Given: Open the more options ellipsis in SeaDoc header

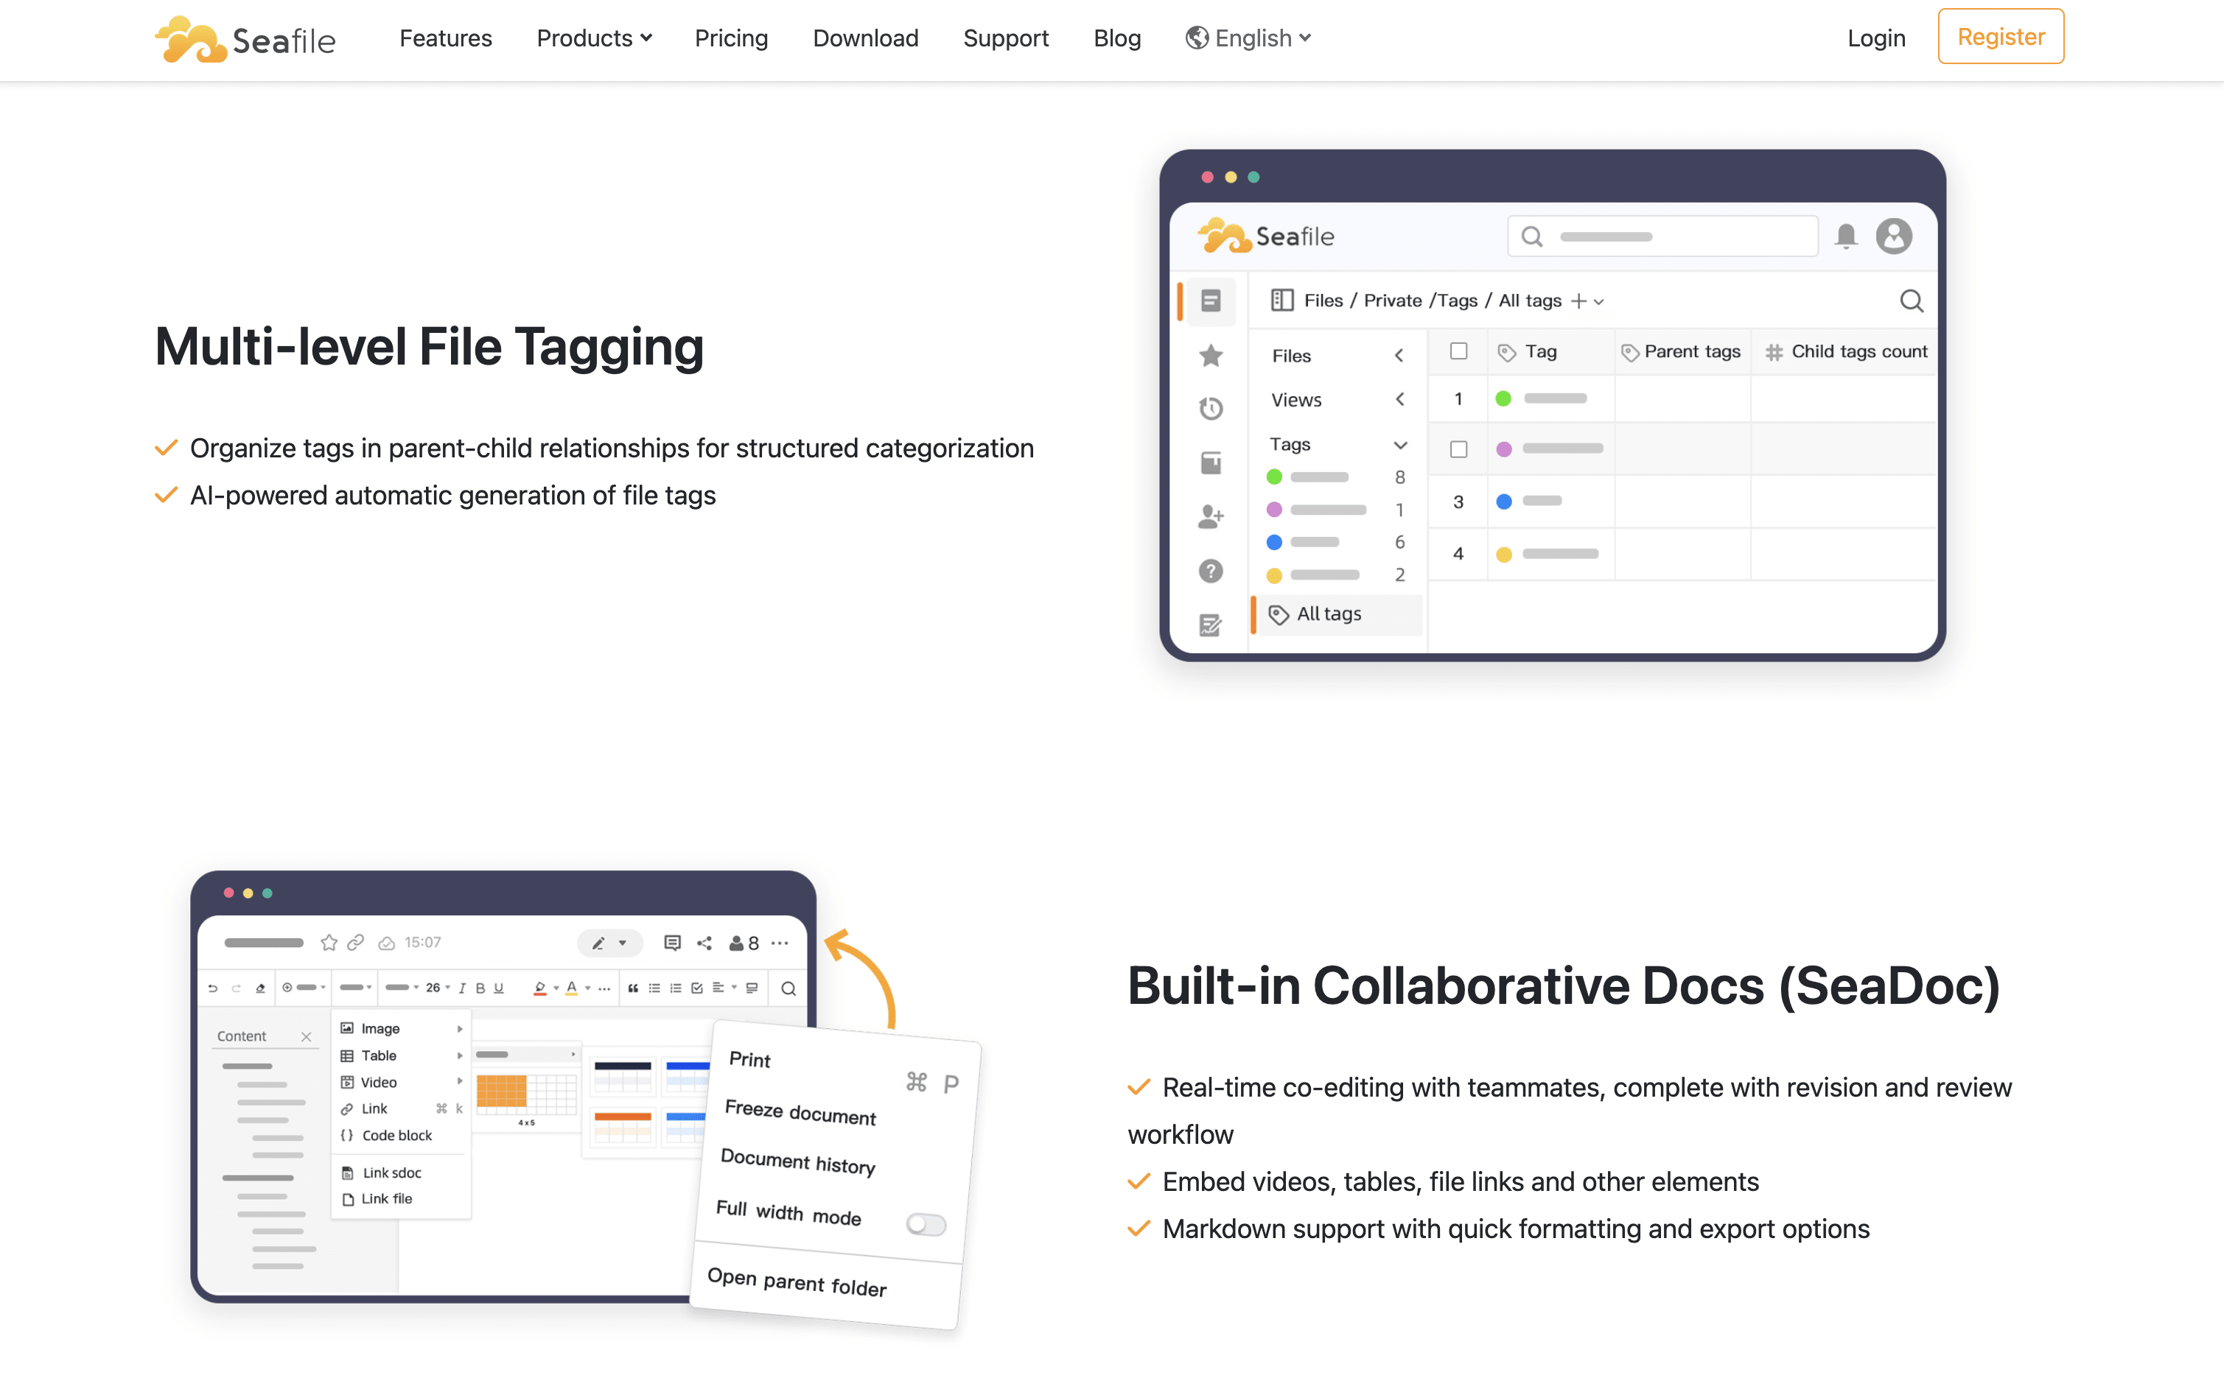Looking at the screenshot, I should click(780, 943).
